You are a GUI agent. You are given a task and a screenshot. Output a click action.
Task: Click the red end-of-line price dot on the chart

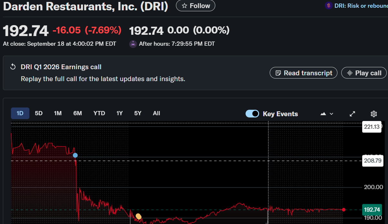(344, 210)
